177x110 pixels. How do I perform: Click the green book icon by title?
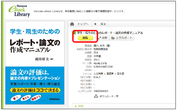[x=74, y=33]
